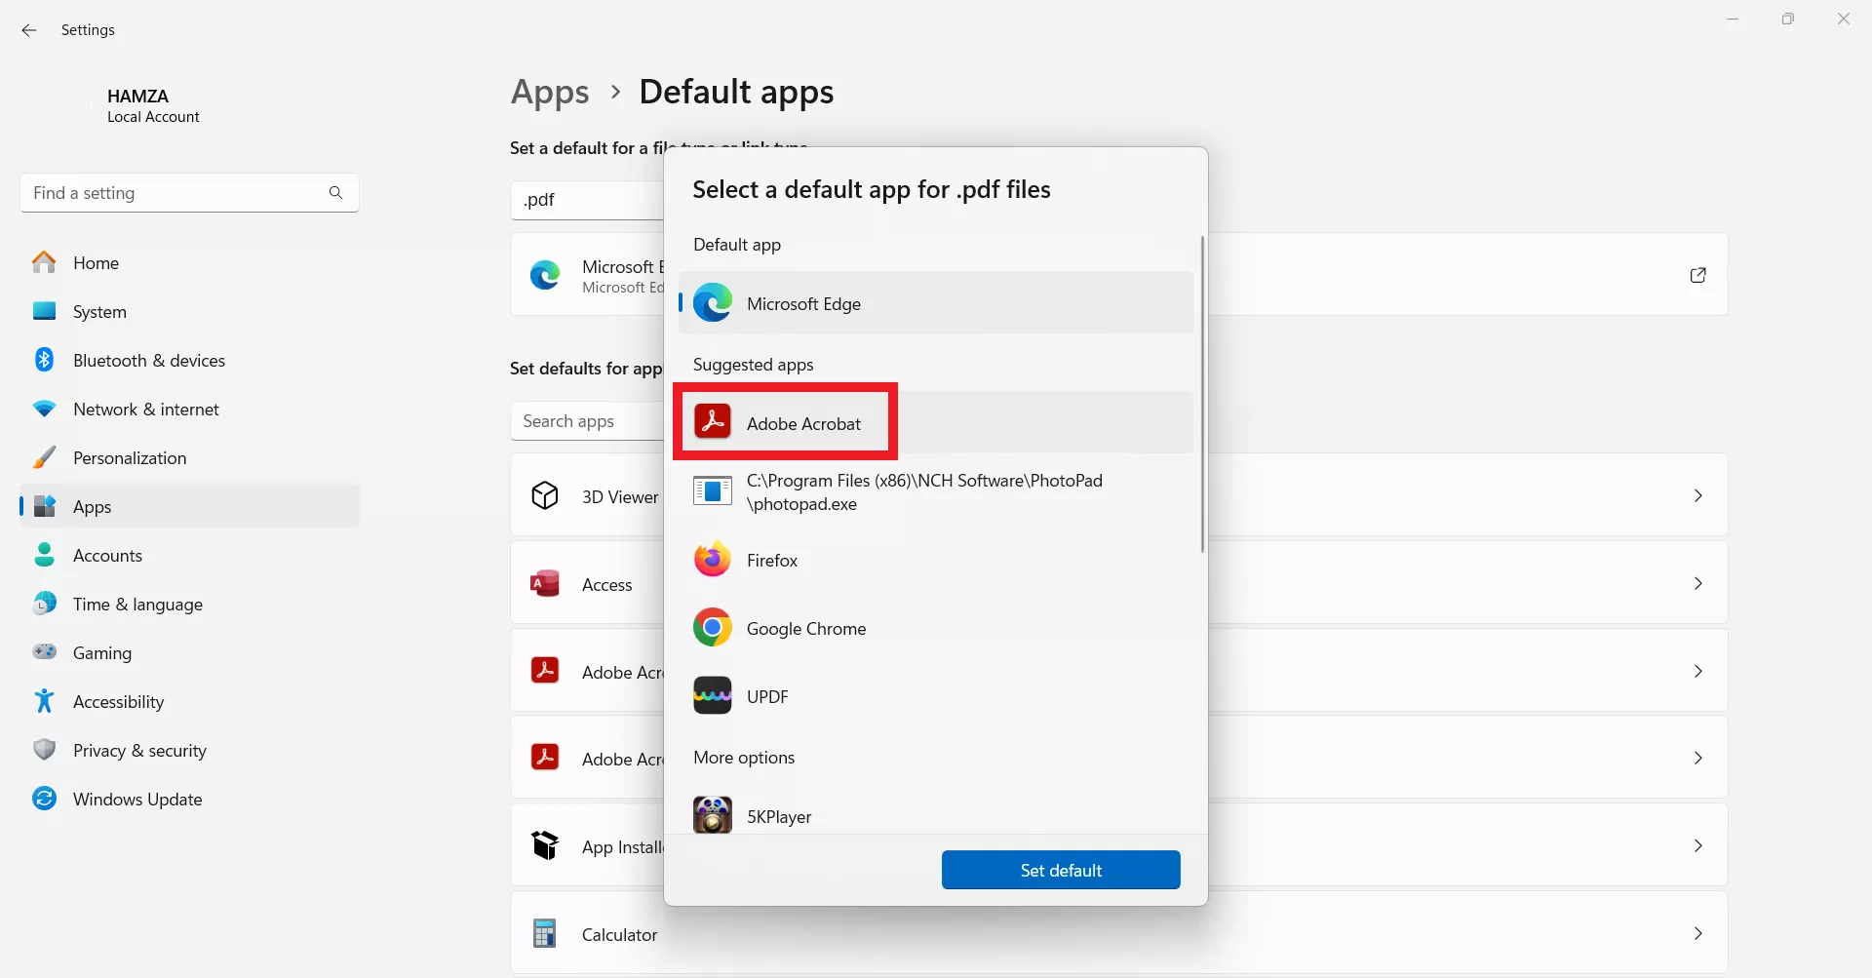This screenshot has height=978, width=1872.
Task: Open the Accounts section
Action: 107,555
